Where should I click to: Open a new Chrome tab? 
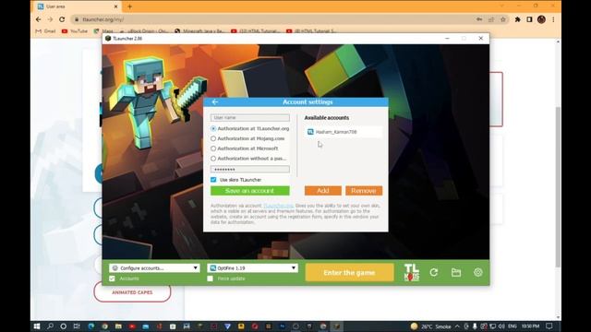tap(129, 6)
